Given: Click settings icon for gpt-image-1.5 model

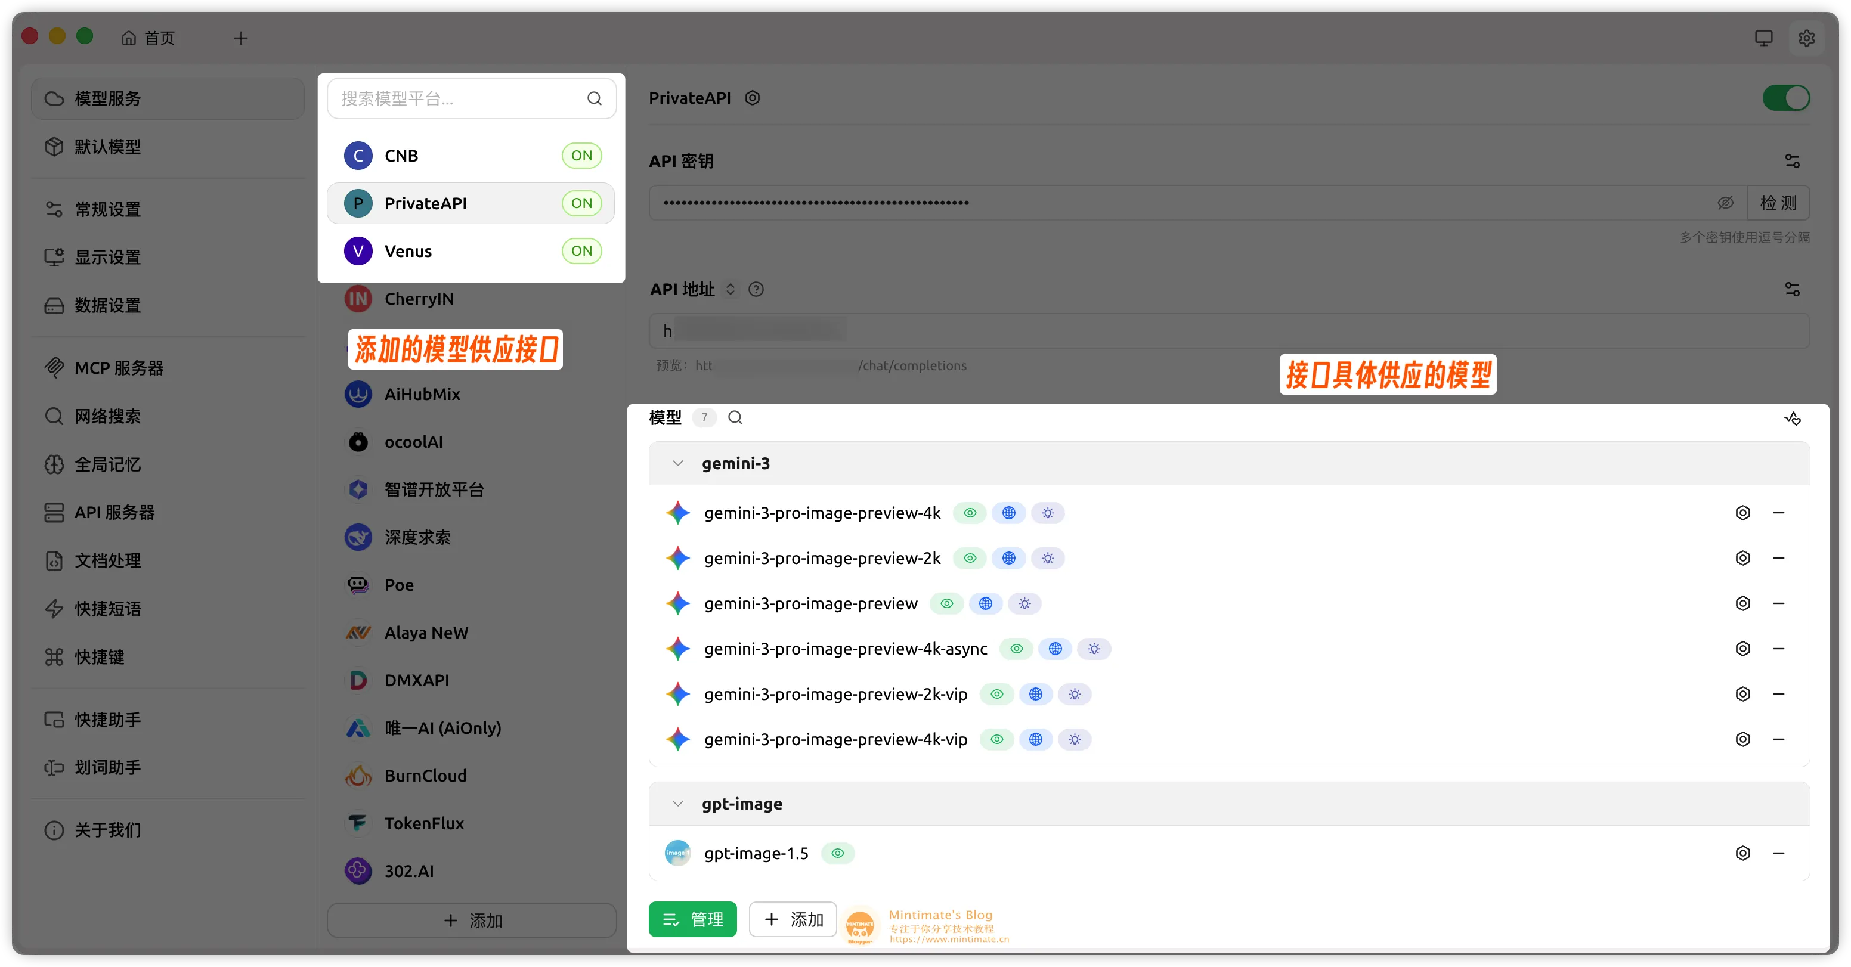Looking at the screenshot, I should click(1742, 854).
